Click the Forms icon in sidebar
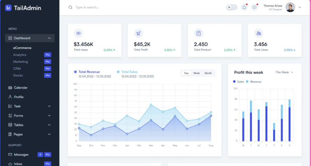Viewport: 311px width, 166px height. click(x=10, y=116)
